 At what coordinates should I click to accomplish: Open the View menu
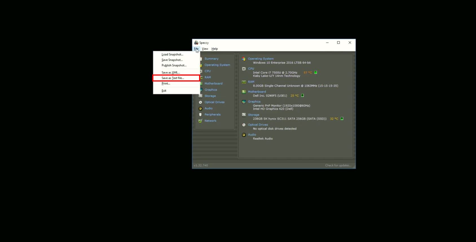coord(205,49)
